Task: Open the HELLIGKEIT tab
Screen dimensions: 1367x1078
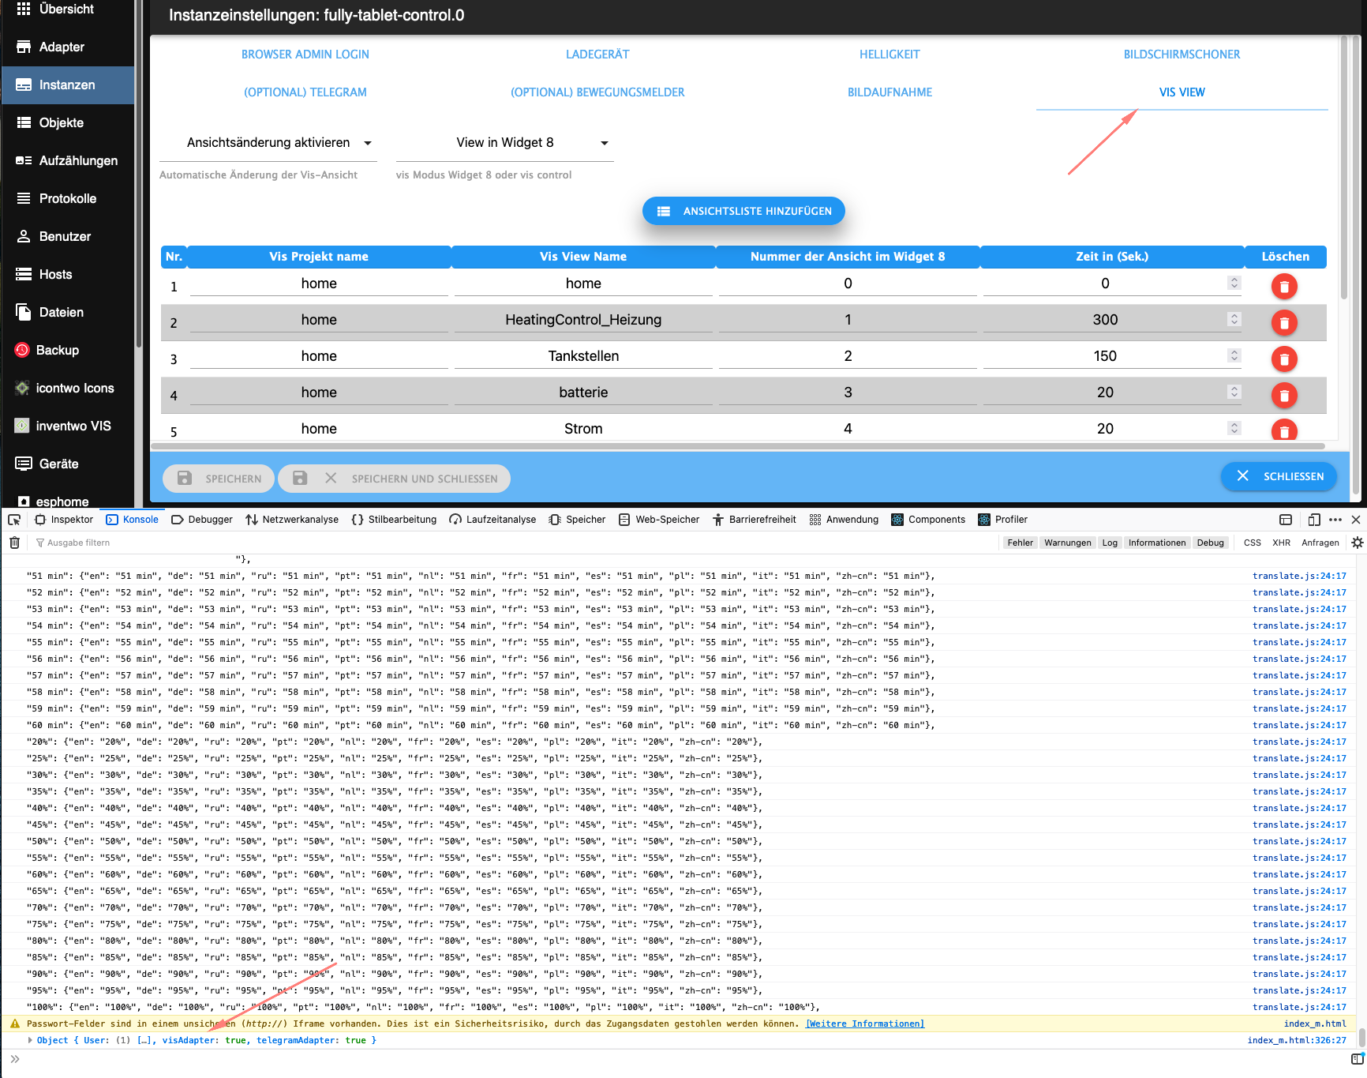Action: click(889, 54)
